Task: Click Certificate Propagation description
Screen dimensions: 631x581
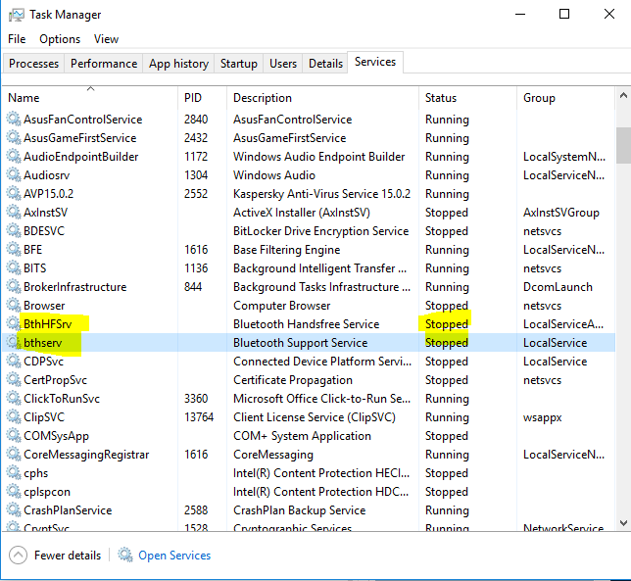Action: pos(293,380)
